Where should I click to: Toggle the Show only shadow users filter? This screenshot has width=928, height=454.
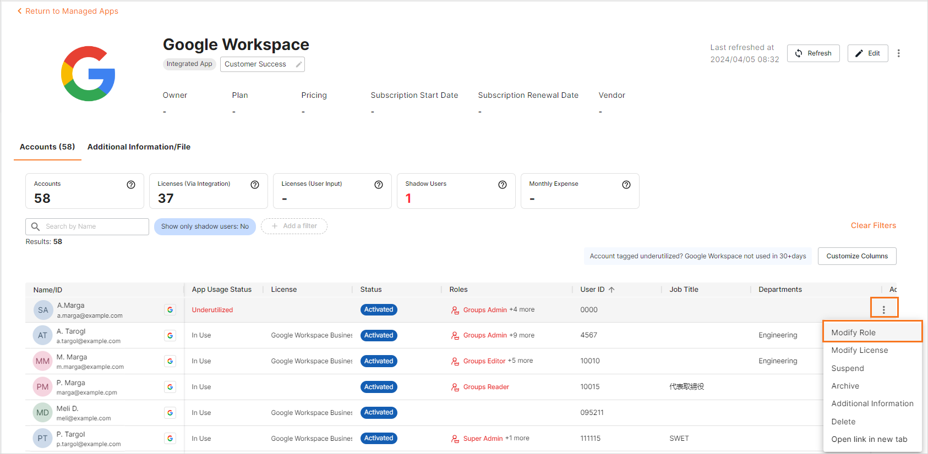pyautogui.click(x=205, y=226)
